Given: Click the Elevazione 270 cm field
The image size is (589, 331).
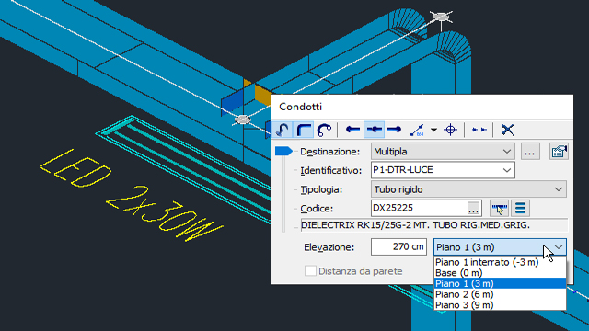Looking at the screenshot, I should pyautogui.click(x=398, y=247).
